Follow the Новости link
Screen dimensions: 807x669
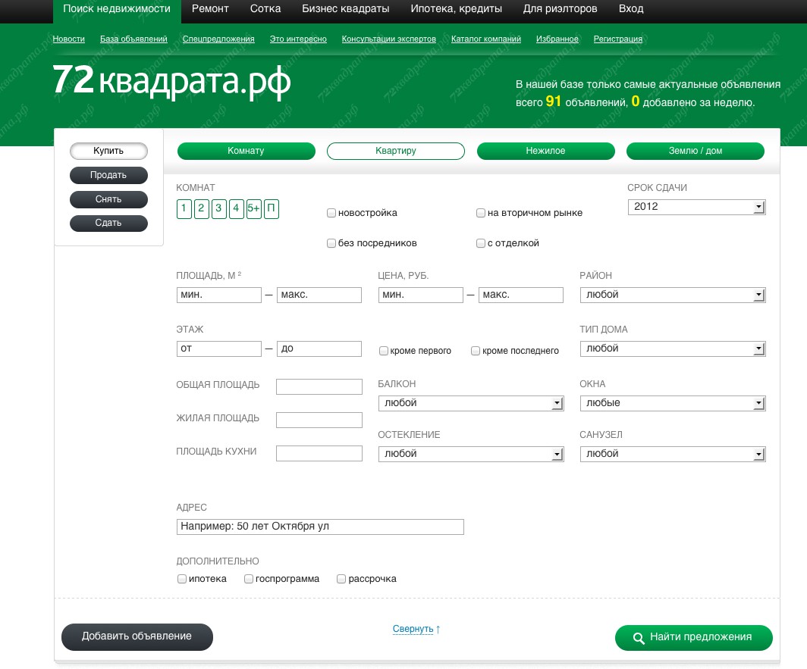(x=68, y=39)
